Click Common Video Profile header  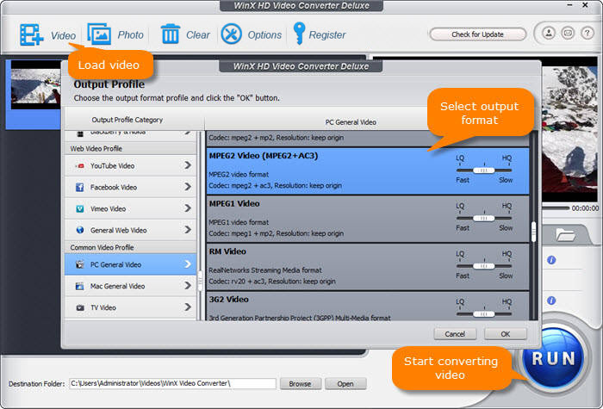click(x=130, y=247)
